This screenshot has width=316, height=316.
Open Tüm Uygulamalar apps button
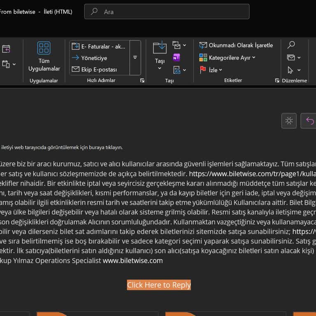[44, 56]
